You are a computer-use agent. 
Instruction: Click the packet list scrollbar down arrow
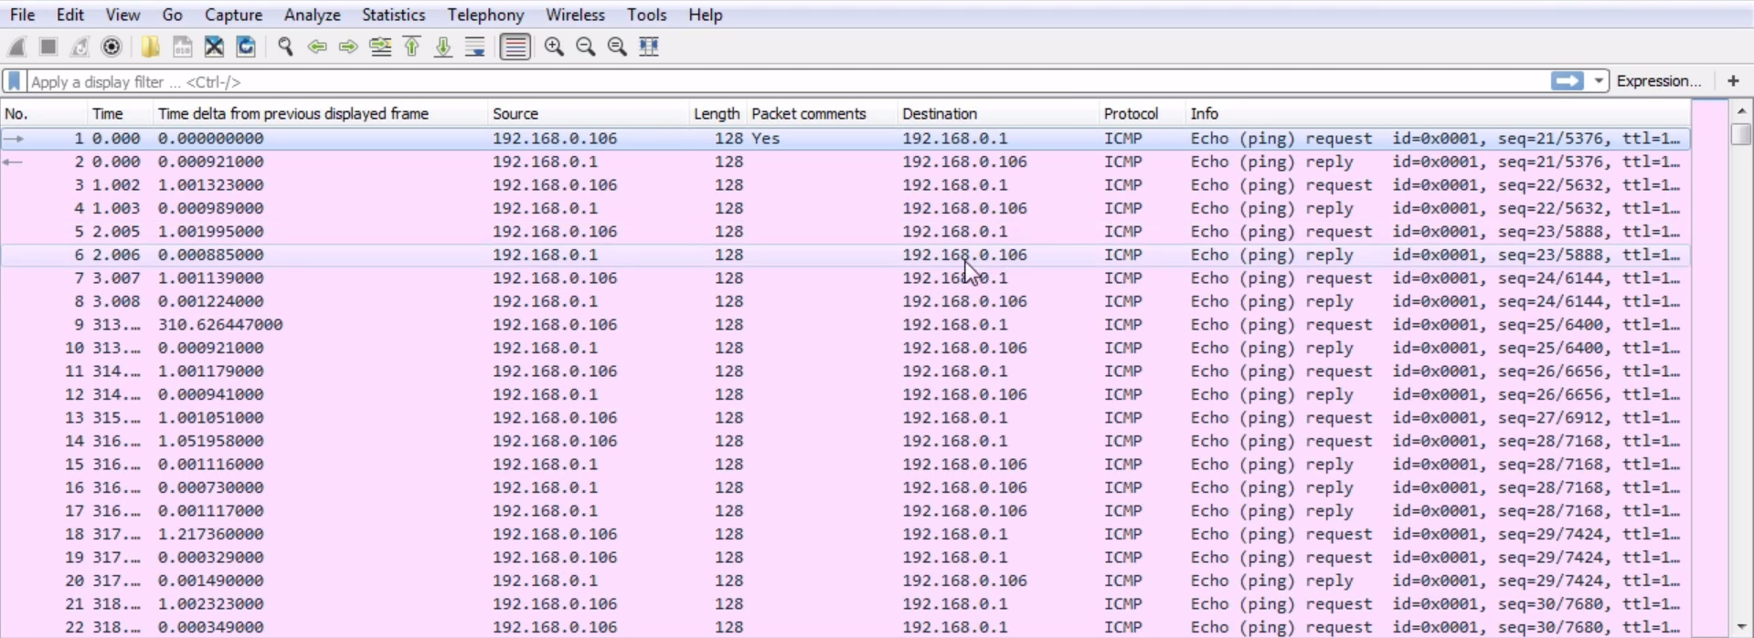[x=1741, y=627]
